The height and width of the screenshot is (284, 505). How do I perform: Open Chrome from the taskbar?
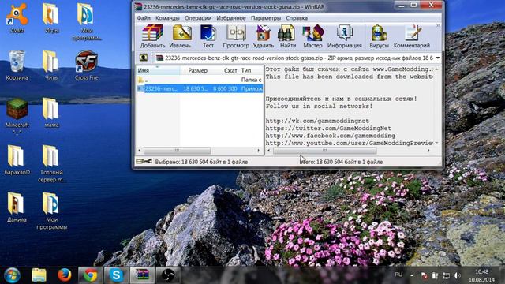tap(91, 275)
